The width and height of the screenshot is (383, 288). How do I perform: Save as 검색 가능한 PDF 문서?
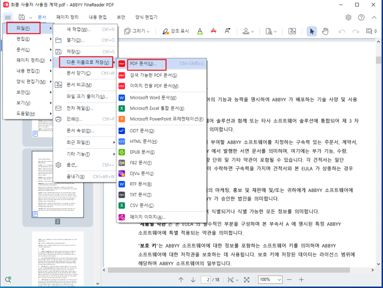click(x=162, y=75)
